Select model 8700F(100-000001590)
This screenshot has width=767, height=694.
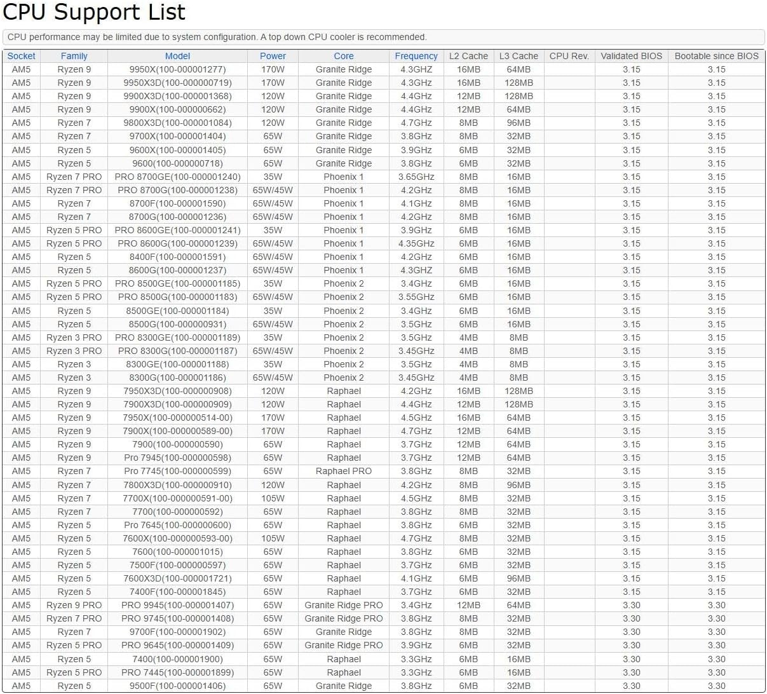coord(177,203)
